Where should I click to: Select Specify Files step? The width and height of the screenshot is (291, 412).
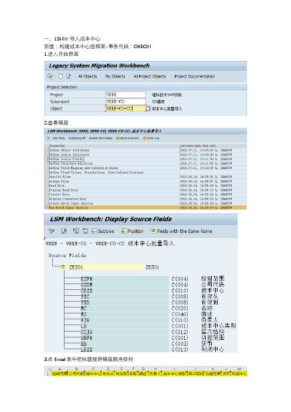(x=60, y=177)
